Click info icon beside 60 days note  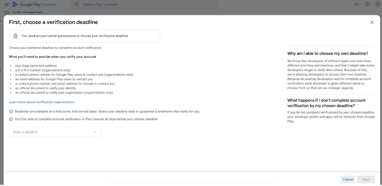11,119
